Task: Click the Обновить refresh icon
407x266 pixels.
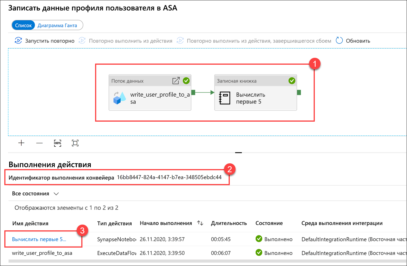Action: coord(339,40)
